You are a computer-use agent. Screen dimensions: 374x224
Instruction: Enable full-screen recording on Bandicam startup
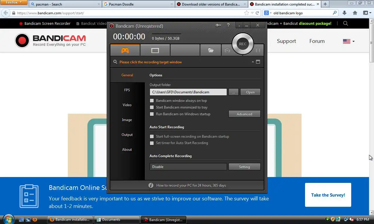(152, 136)
